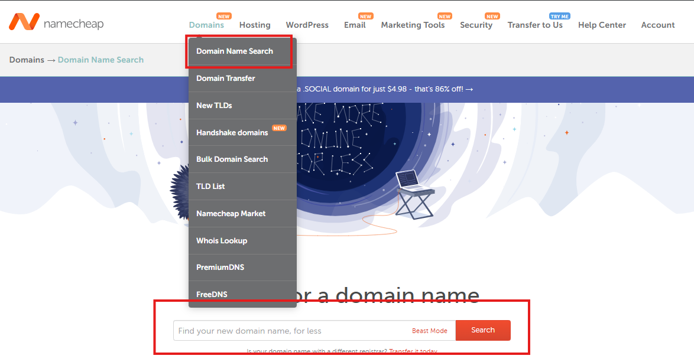Screen dimensions: 694x362
Task: Click the Domains breadcrumb link
Action: (27, 60)
